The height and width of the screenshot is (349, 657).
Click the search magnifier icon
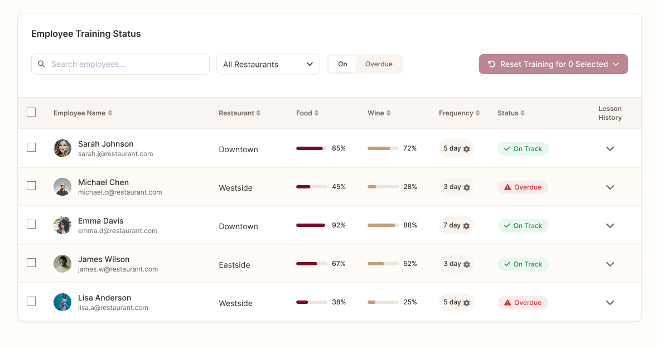41,64
